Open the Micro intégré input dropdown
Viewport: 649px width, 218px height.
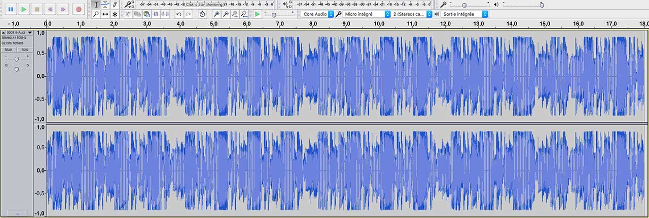[x=367, y=14]
